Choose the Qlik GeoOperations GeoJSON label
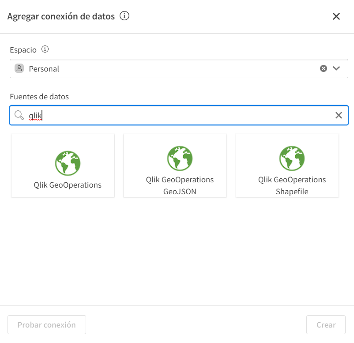Screen dimensions: 354x343 [180, 185]
